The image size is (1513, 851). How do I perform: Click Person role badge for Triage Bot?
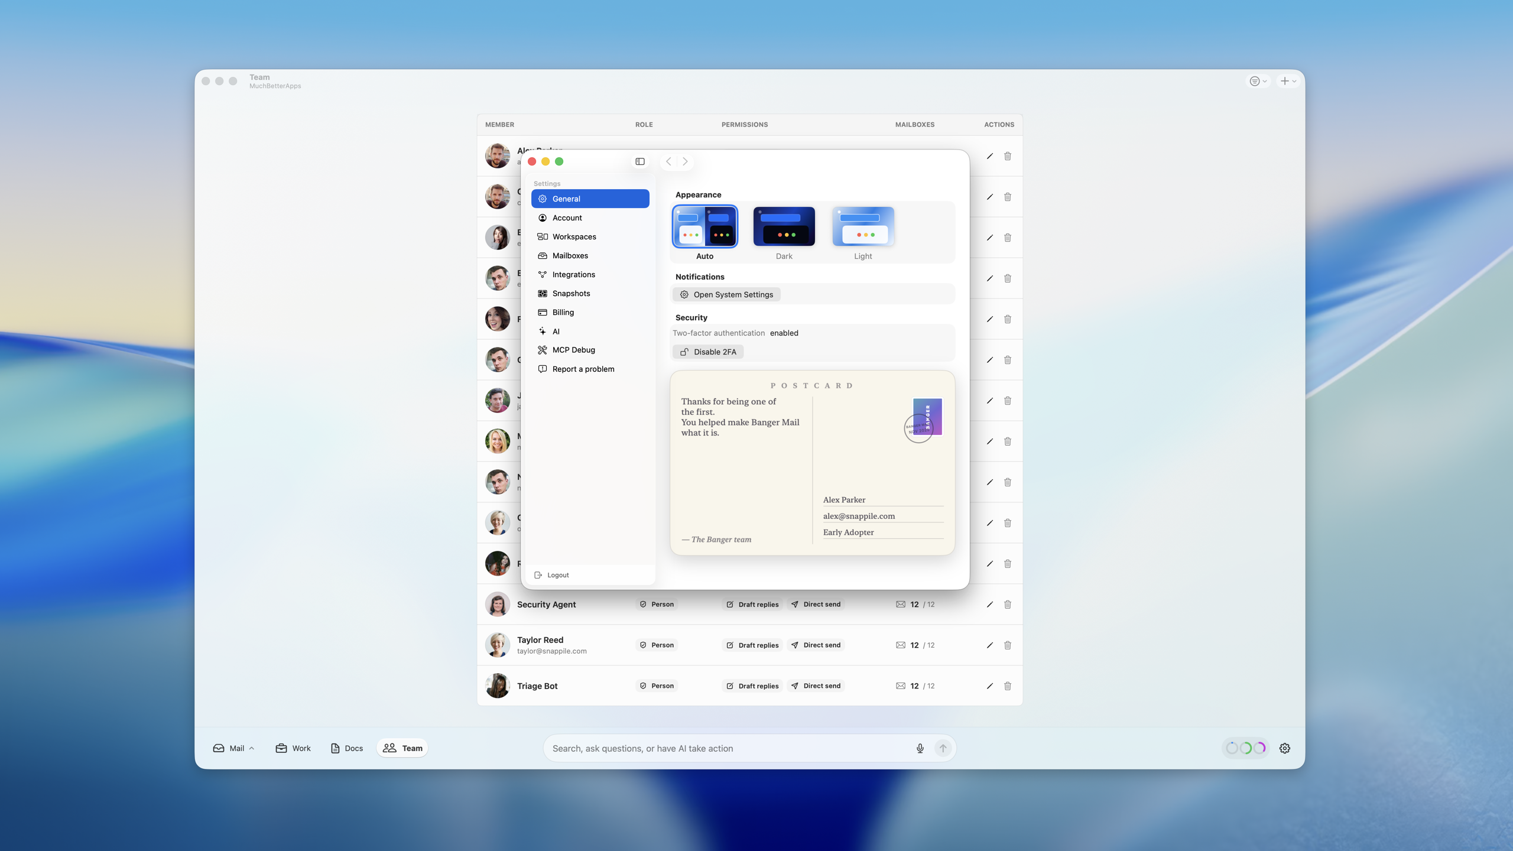[x=657, y=686]
